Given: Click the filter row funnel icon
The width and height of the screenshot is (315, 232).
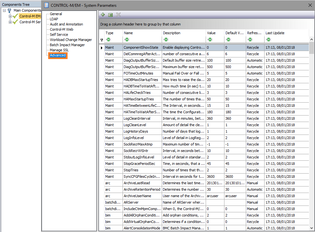Looking at the screenshot, I should 102,40.
